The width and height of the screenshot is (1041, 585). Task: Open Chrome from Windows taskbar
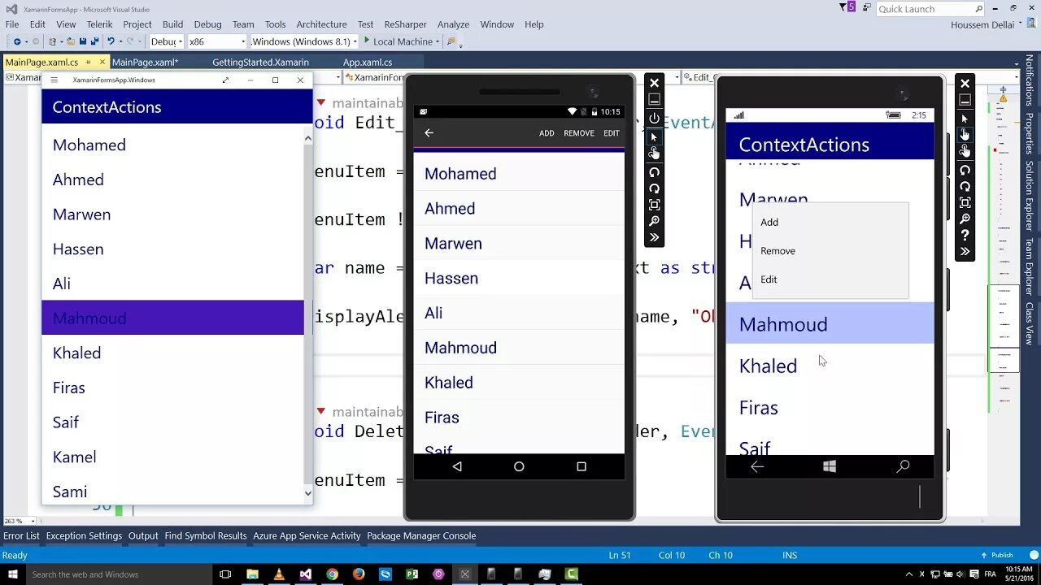332,574
